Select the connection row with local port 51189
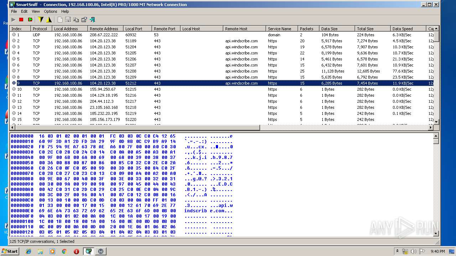The image size is (456, 256). (222, 41)
